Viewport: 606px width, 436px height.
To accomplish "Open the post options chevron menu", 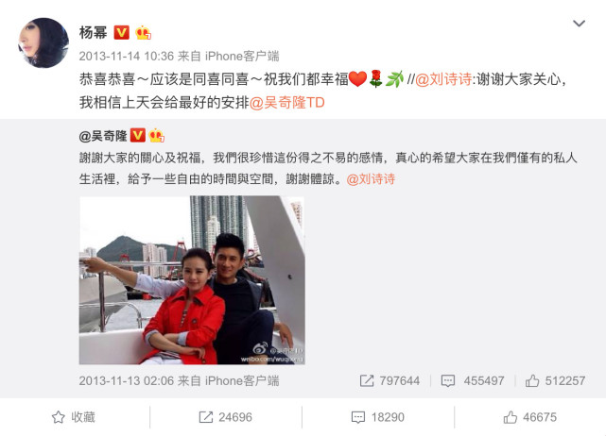I will (579, 24).
